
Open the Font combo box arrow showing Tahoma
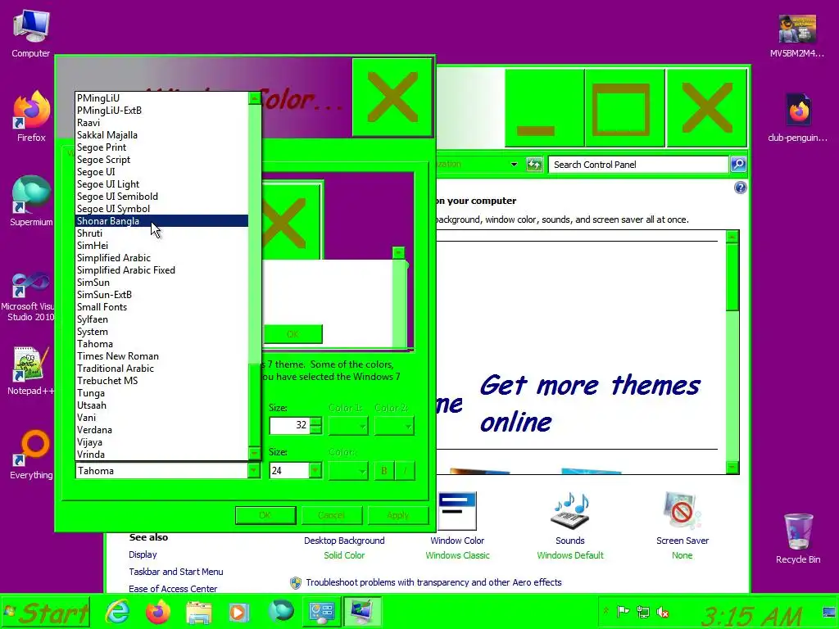tap(254, 471)
